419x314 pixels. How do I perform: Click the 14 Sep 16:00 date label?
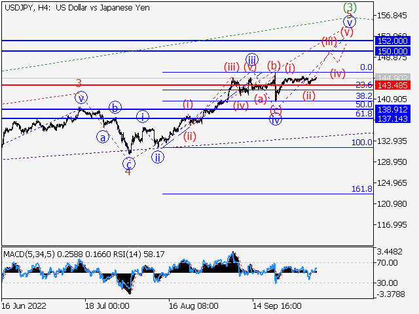coord(277,306)
